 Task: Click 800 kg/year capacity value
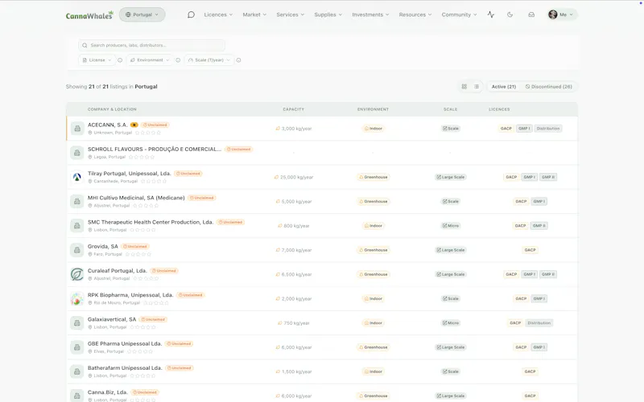[x=294, y=226]
